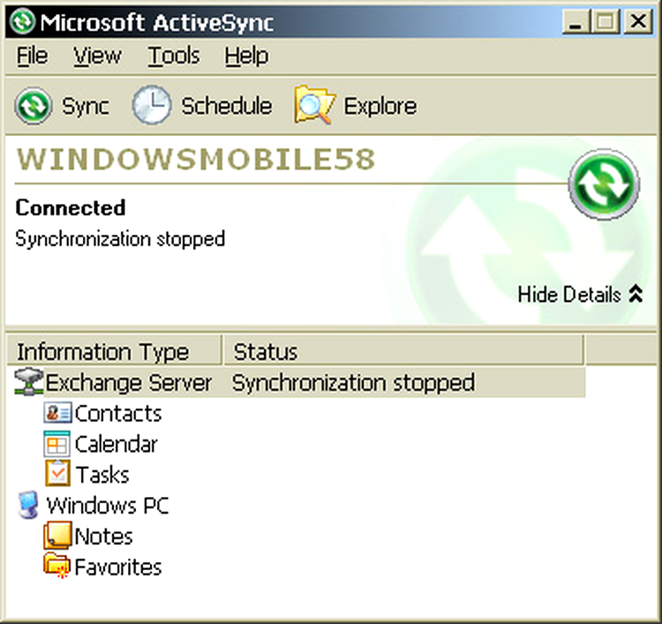Minimize the ActiveSync window
Image resolution: width=662 pixels, height=624 pixels.
[575, 21]
